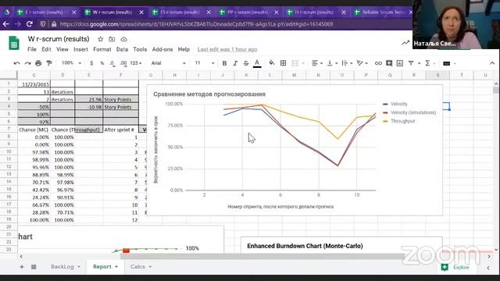Switch to ES r-scrum browser tab
Image resolution: width=500 pixels, height=281 pixels.
180,12
